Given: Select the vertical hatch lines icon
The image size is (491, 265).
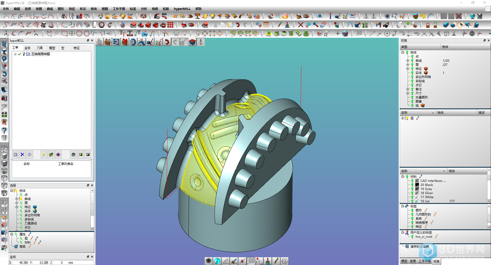Looking at the screenshot, I should (444, 16).
